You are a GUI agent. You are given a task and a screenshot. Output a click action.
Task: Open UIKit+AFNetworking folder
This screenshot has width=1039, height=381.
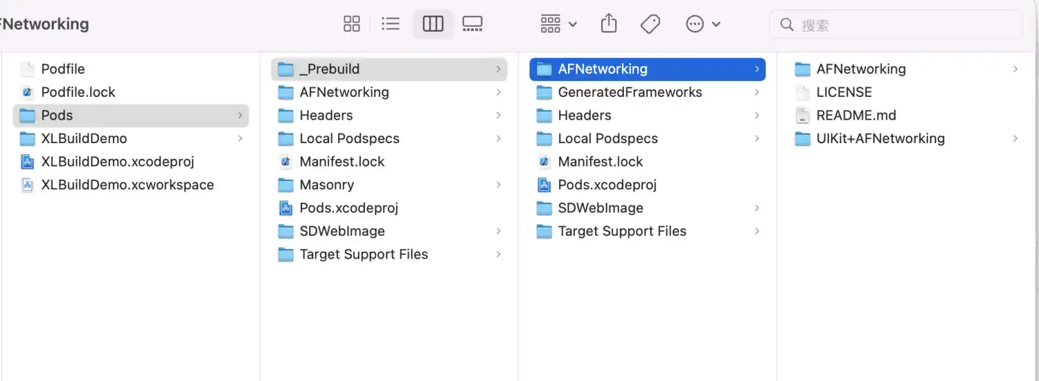click(x=880, y=138)
